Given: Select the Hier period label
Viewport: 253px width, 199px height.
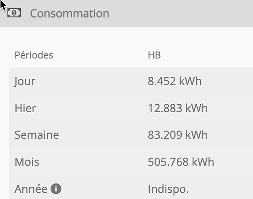Looking at the screenshot, I should click(25, 108).
